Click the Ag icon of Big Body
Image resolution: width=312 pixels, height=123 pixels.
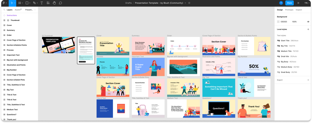pos(278,62)
